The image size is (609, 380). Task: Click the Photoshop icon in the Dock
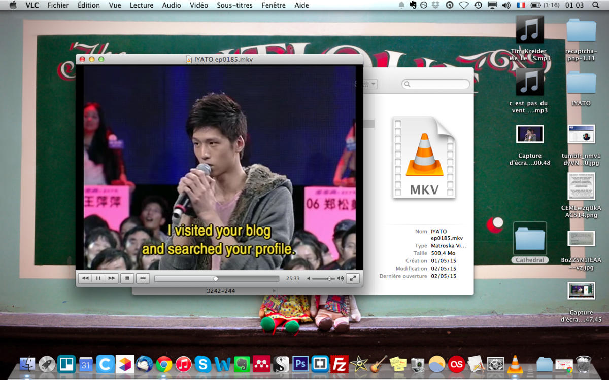[300, 364]
